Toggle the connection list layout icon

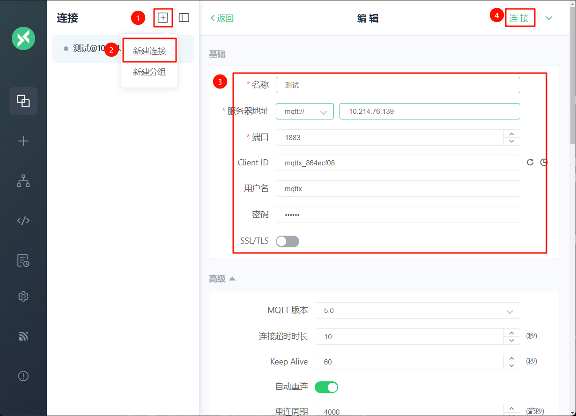184,18
